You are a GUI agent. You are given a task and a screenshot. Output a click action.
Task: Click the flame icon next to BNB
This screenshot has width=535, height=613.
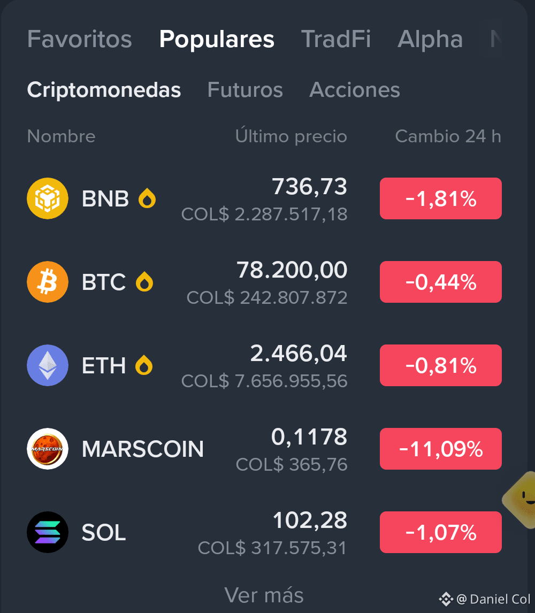pyautogui.click(x=147, y=198)
